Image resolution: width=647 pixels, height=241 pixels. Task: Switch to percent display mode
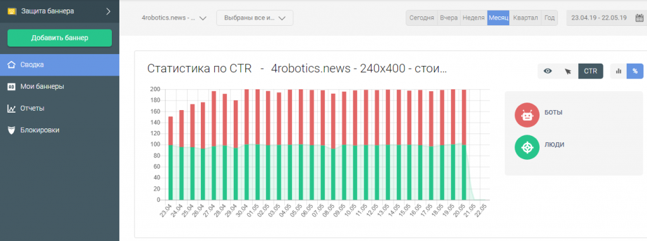pyautogui.click(x=635, y=71)
